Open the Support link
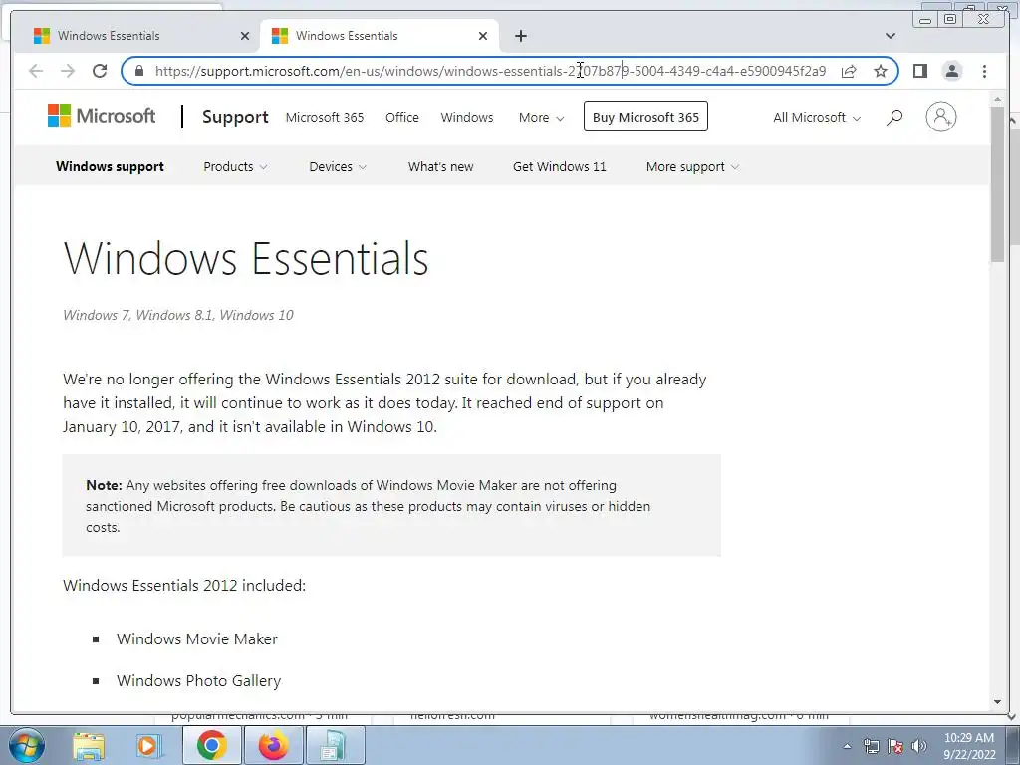This screenshot has height=765, width=1020. tap(235, 117)
